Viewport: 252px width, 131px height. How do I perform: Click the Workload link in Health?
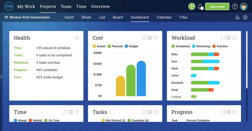click(21, 63)
